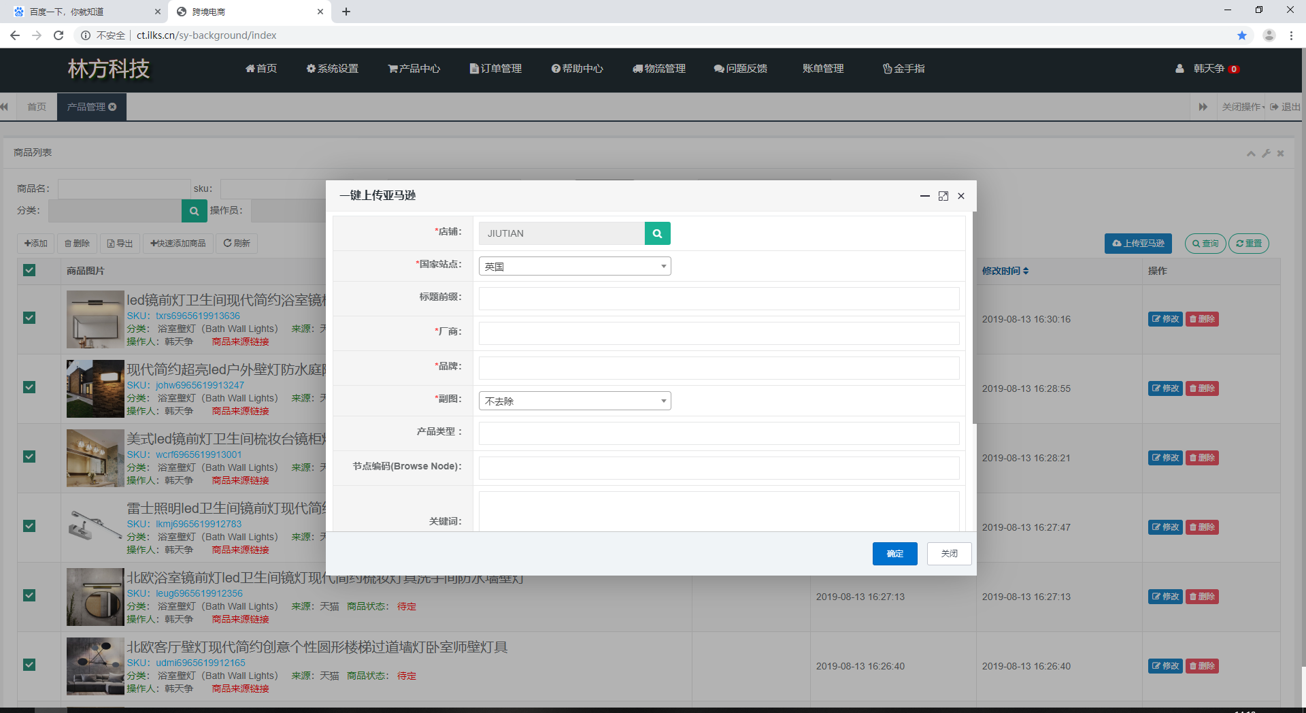Minimize the 一键上传亚马逊 dialog
The image size is (1306, 713).
[x=925, y=196]
